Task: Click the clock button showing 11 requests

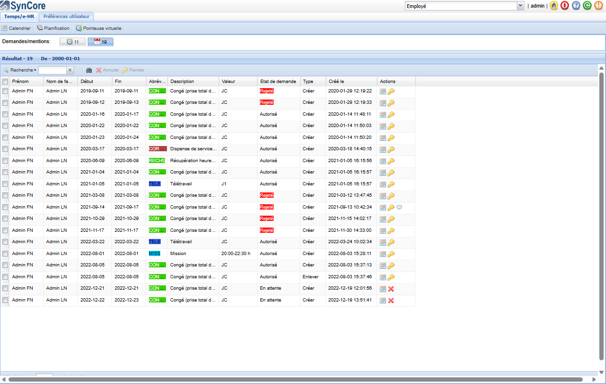Action: coord(73,42)
